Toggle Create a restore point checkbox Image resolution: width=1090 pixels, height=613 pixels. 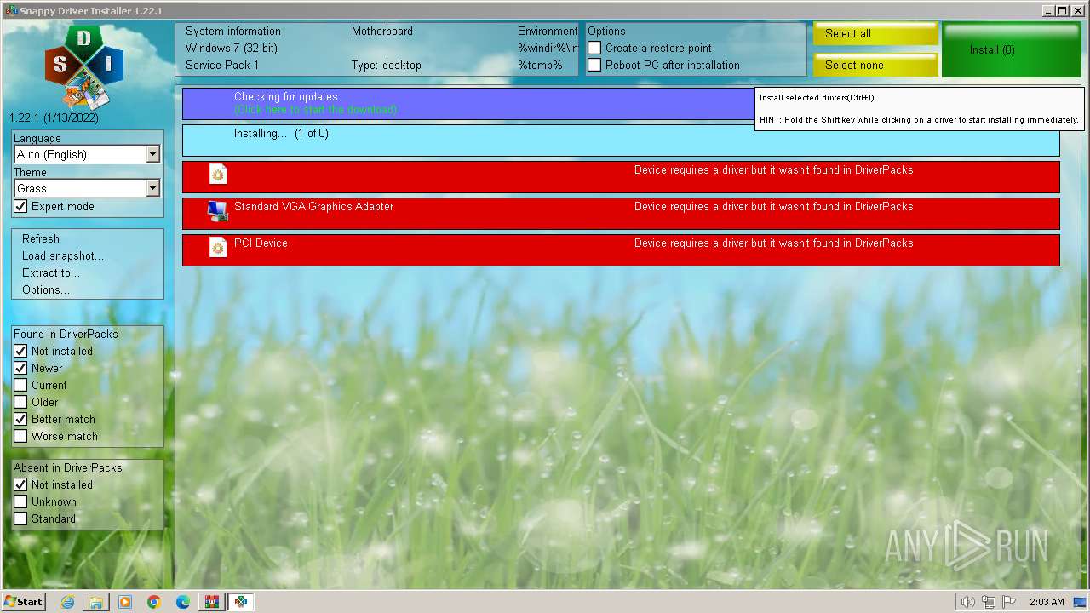(x=594, y=49)
